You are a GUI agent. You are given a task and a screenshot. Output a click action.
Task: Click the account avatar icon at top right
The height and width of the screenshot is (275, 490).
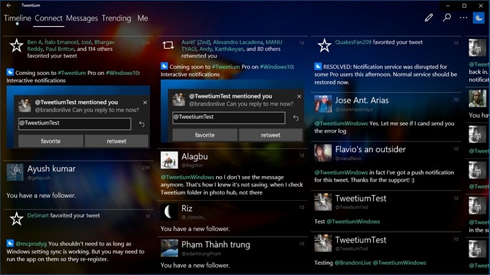478,18
